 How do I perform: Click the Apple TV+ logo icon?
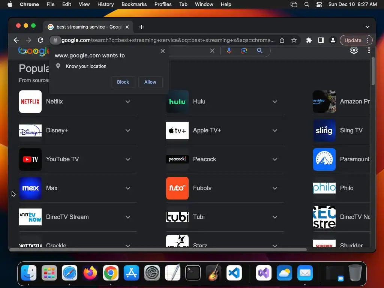pyautogui.click(x=177, y=130)
